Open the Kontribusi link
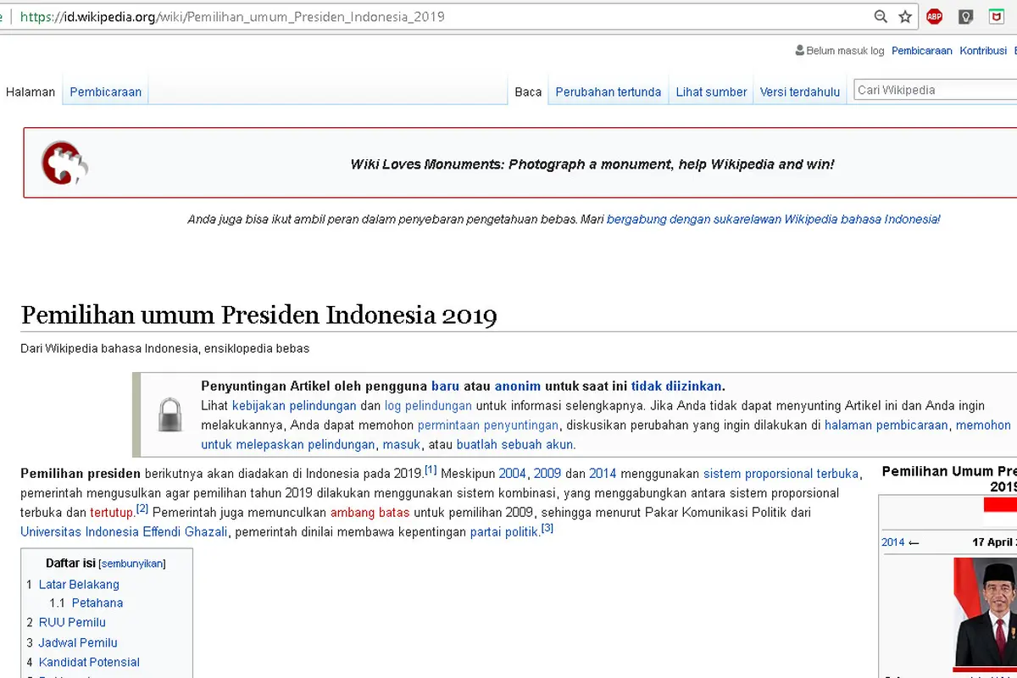This screenshot has width=1017, height=678. (x=983, y=51)
